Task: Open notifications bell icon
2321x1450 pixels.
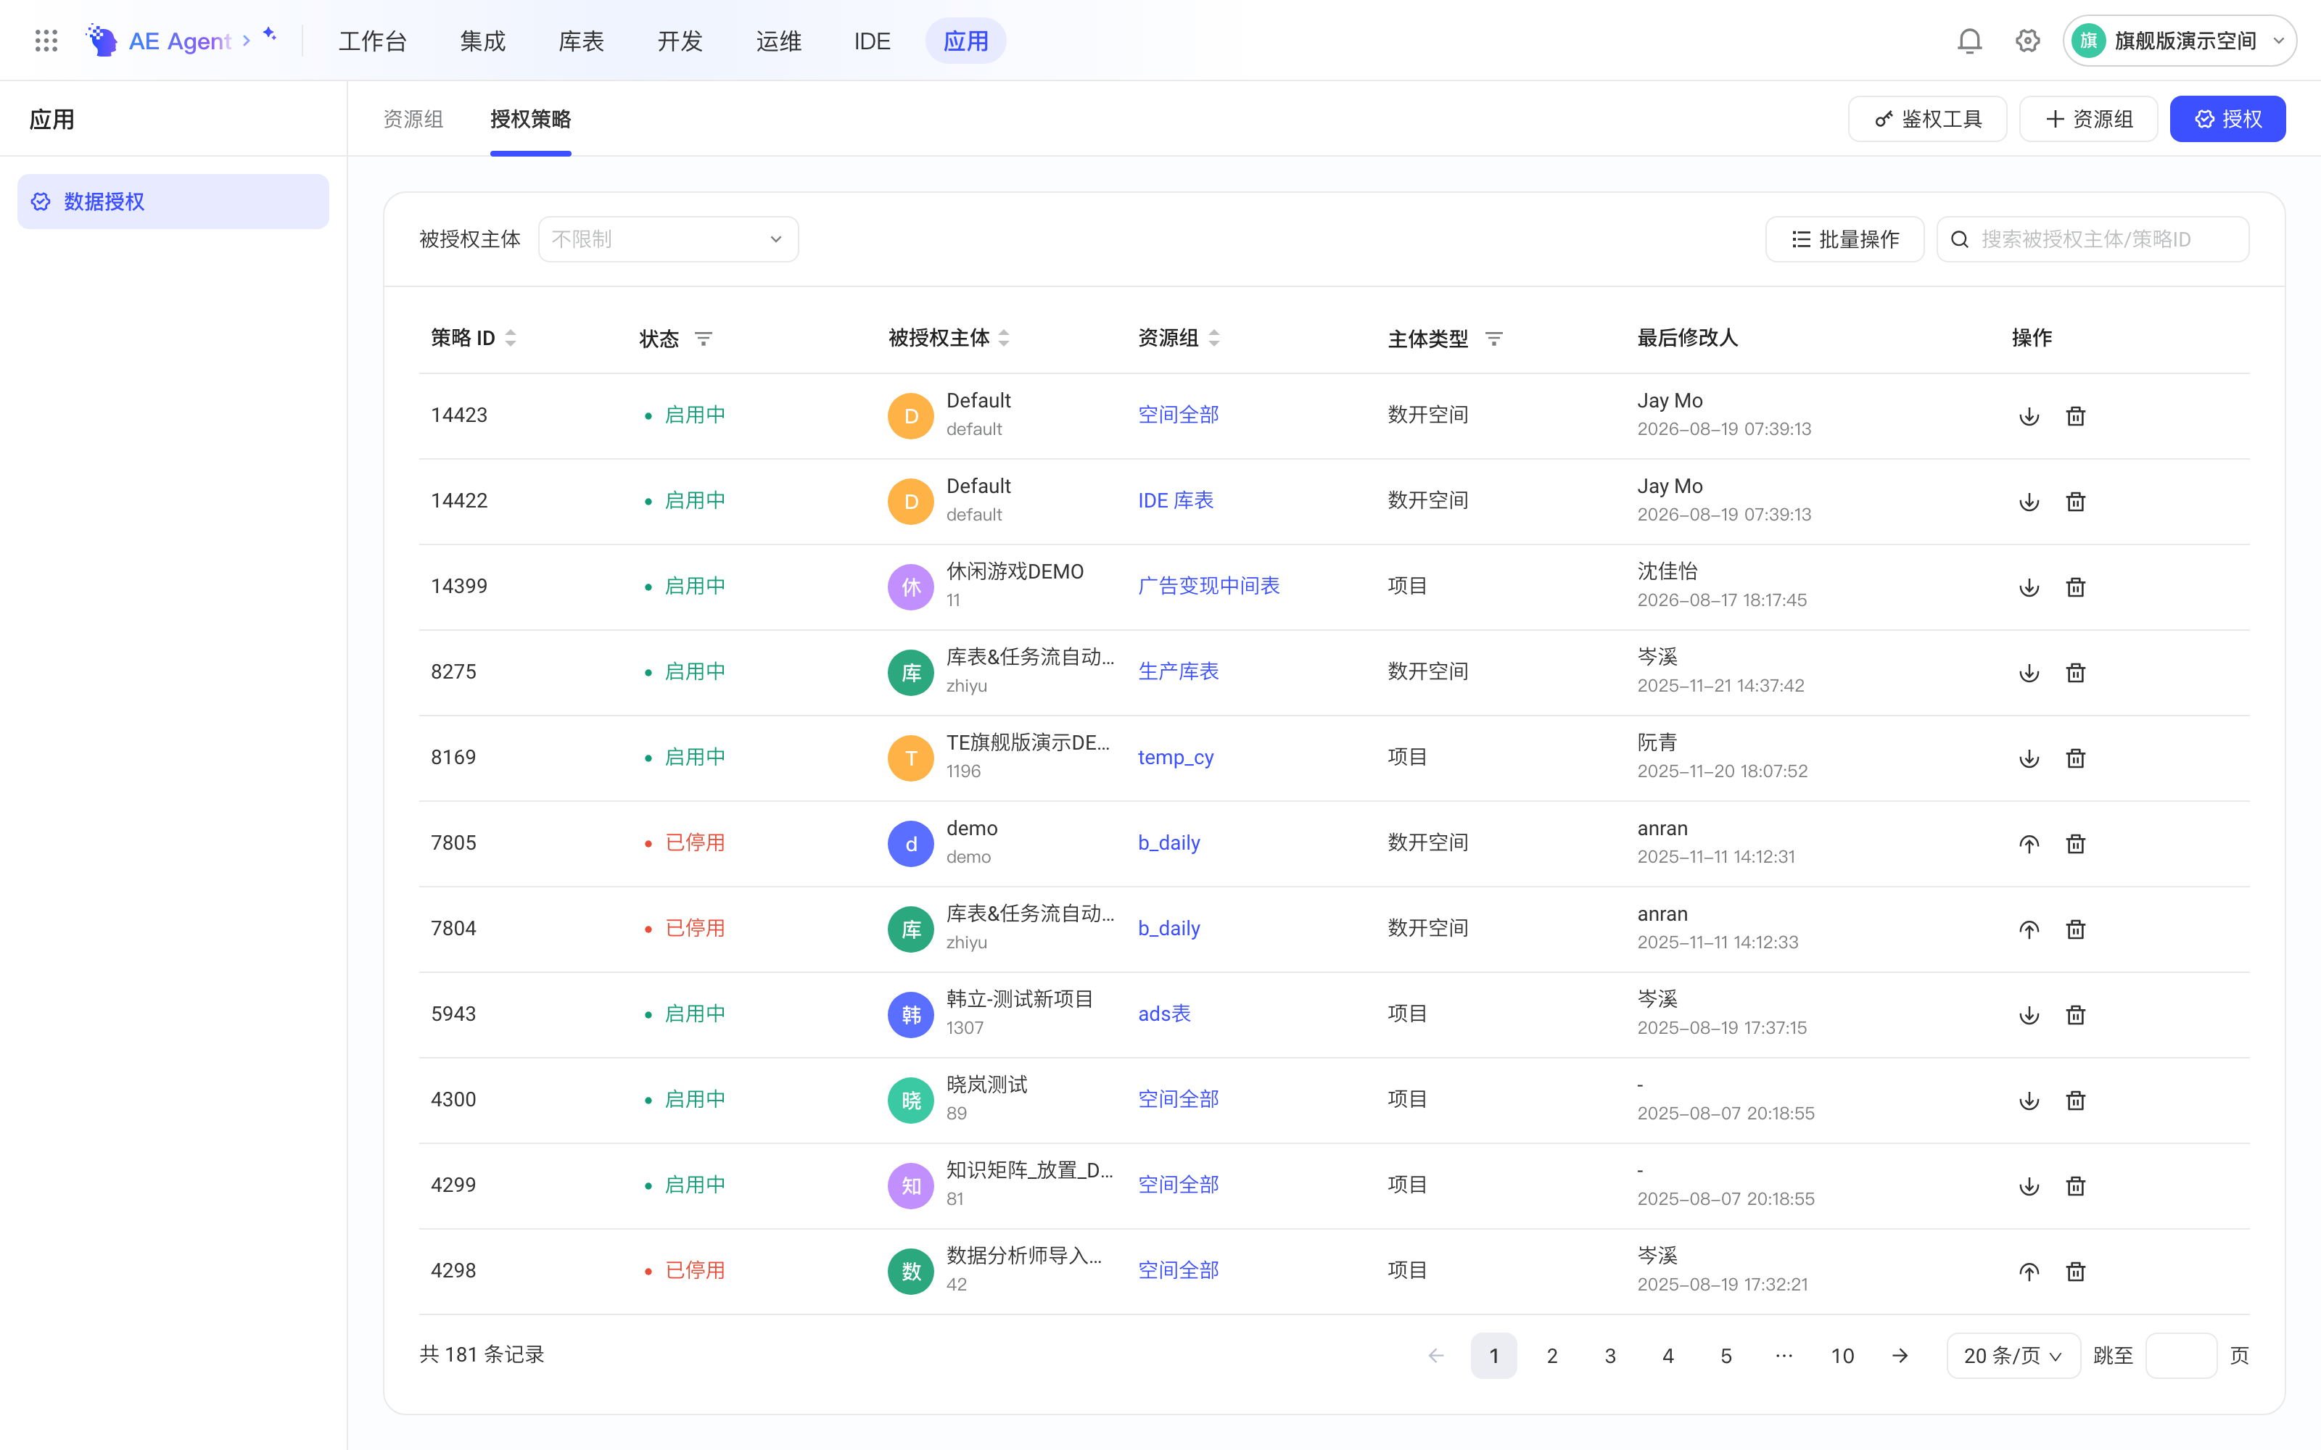Action: 1969,41
